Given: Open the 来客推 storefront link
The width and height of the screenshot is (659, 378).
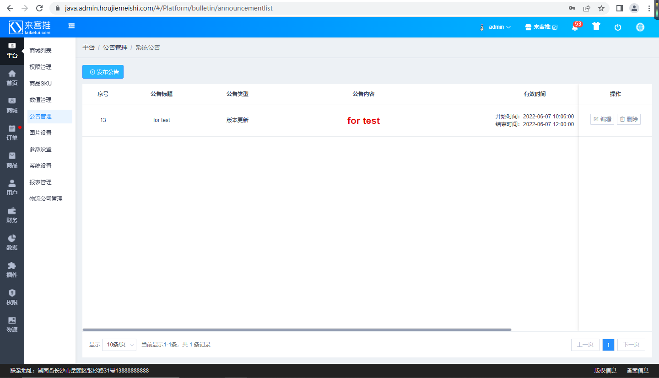Looking at the screenshot, I should [541, 27].
